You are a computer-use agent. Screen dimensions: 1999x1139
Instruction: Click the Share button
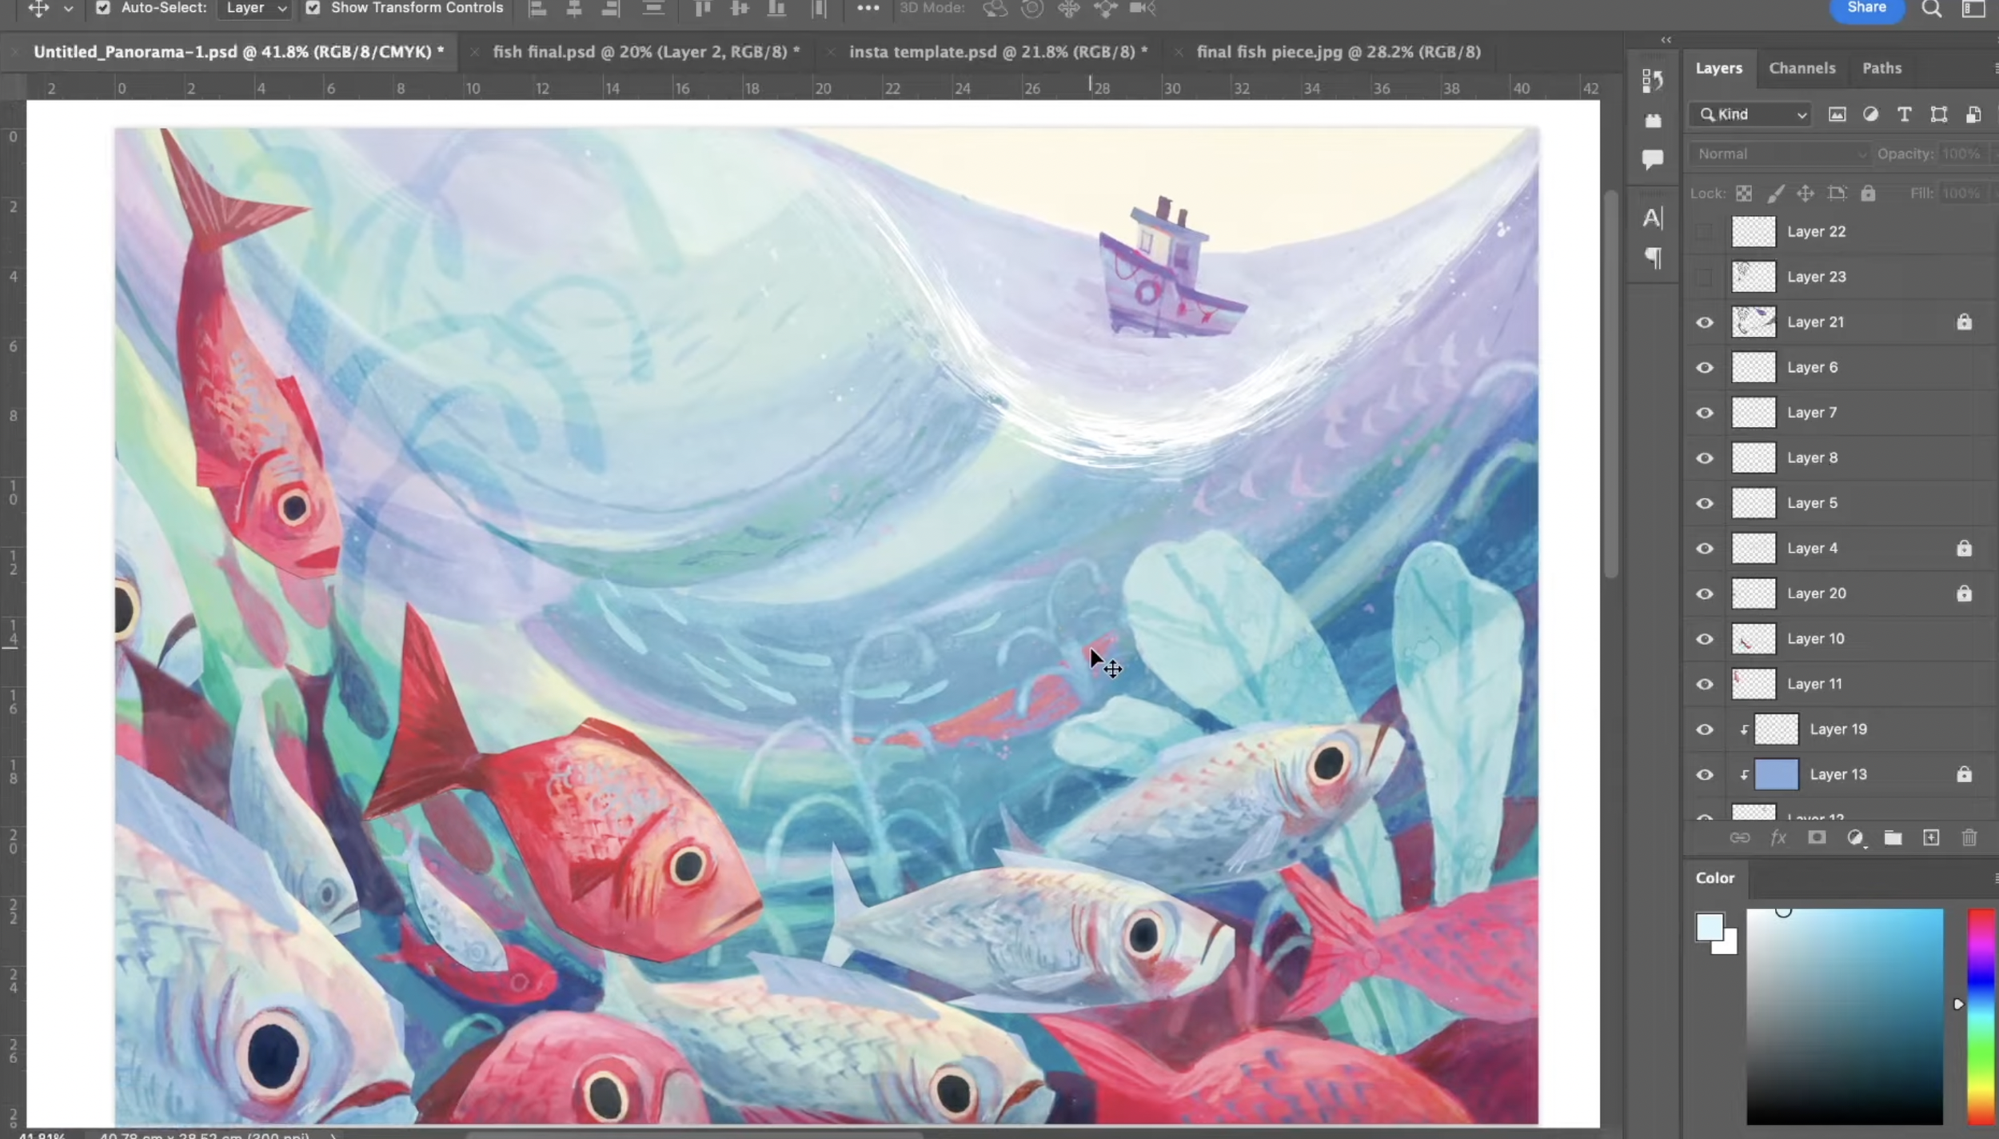pyautogui.click(x=1866, y=8)
